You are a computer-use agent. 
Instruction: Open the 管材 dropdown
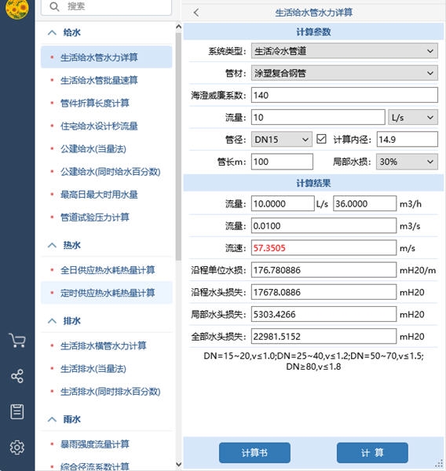(345, 73)
